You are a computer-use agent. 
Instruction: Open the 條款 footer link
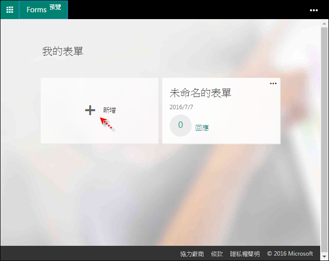(217, 254)
